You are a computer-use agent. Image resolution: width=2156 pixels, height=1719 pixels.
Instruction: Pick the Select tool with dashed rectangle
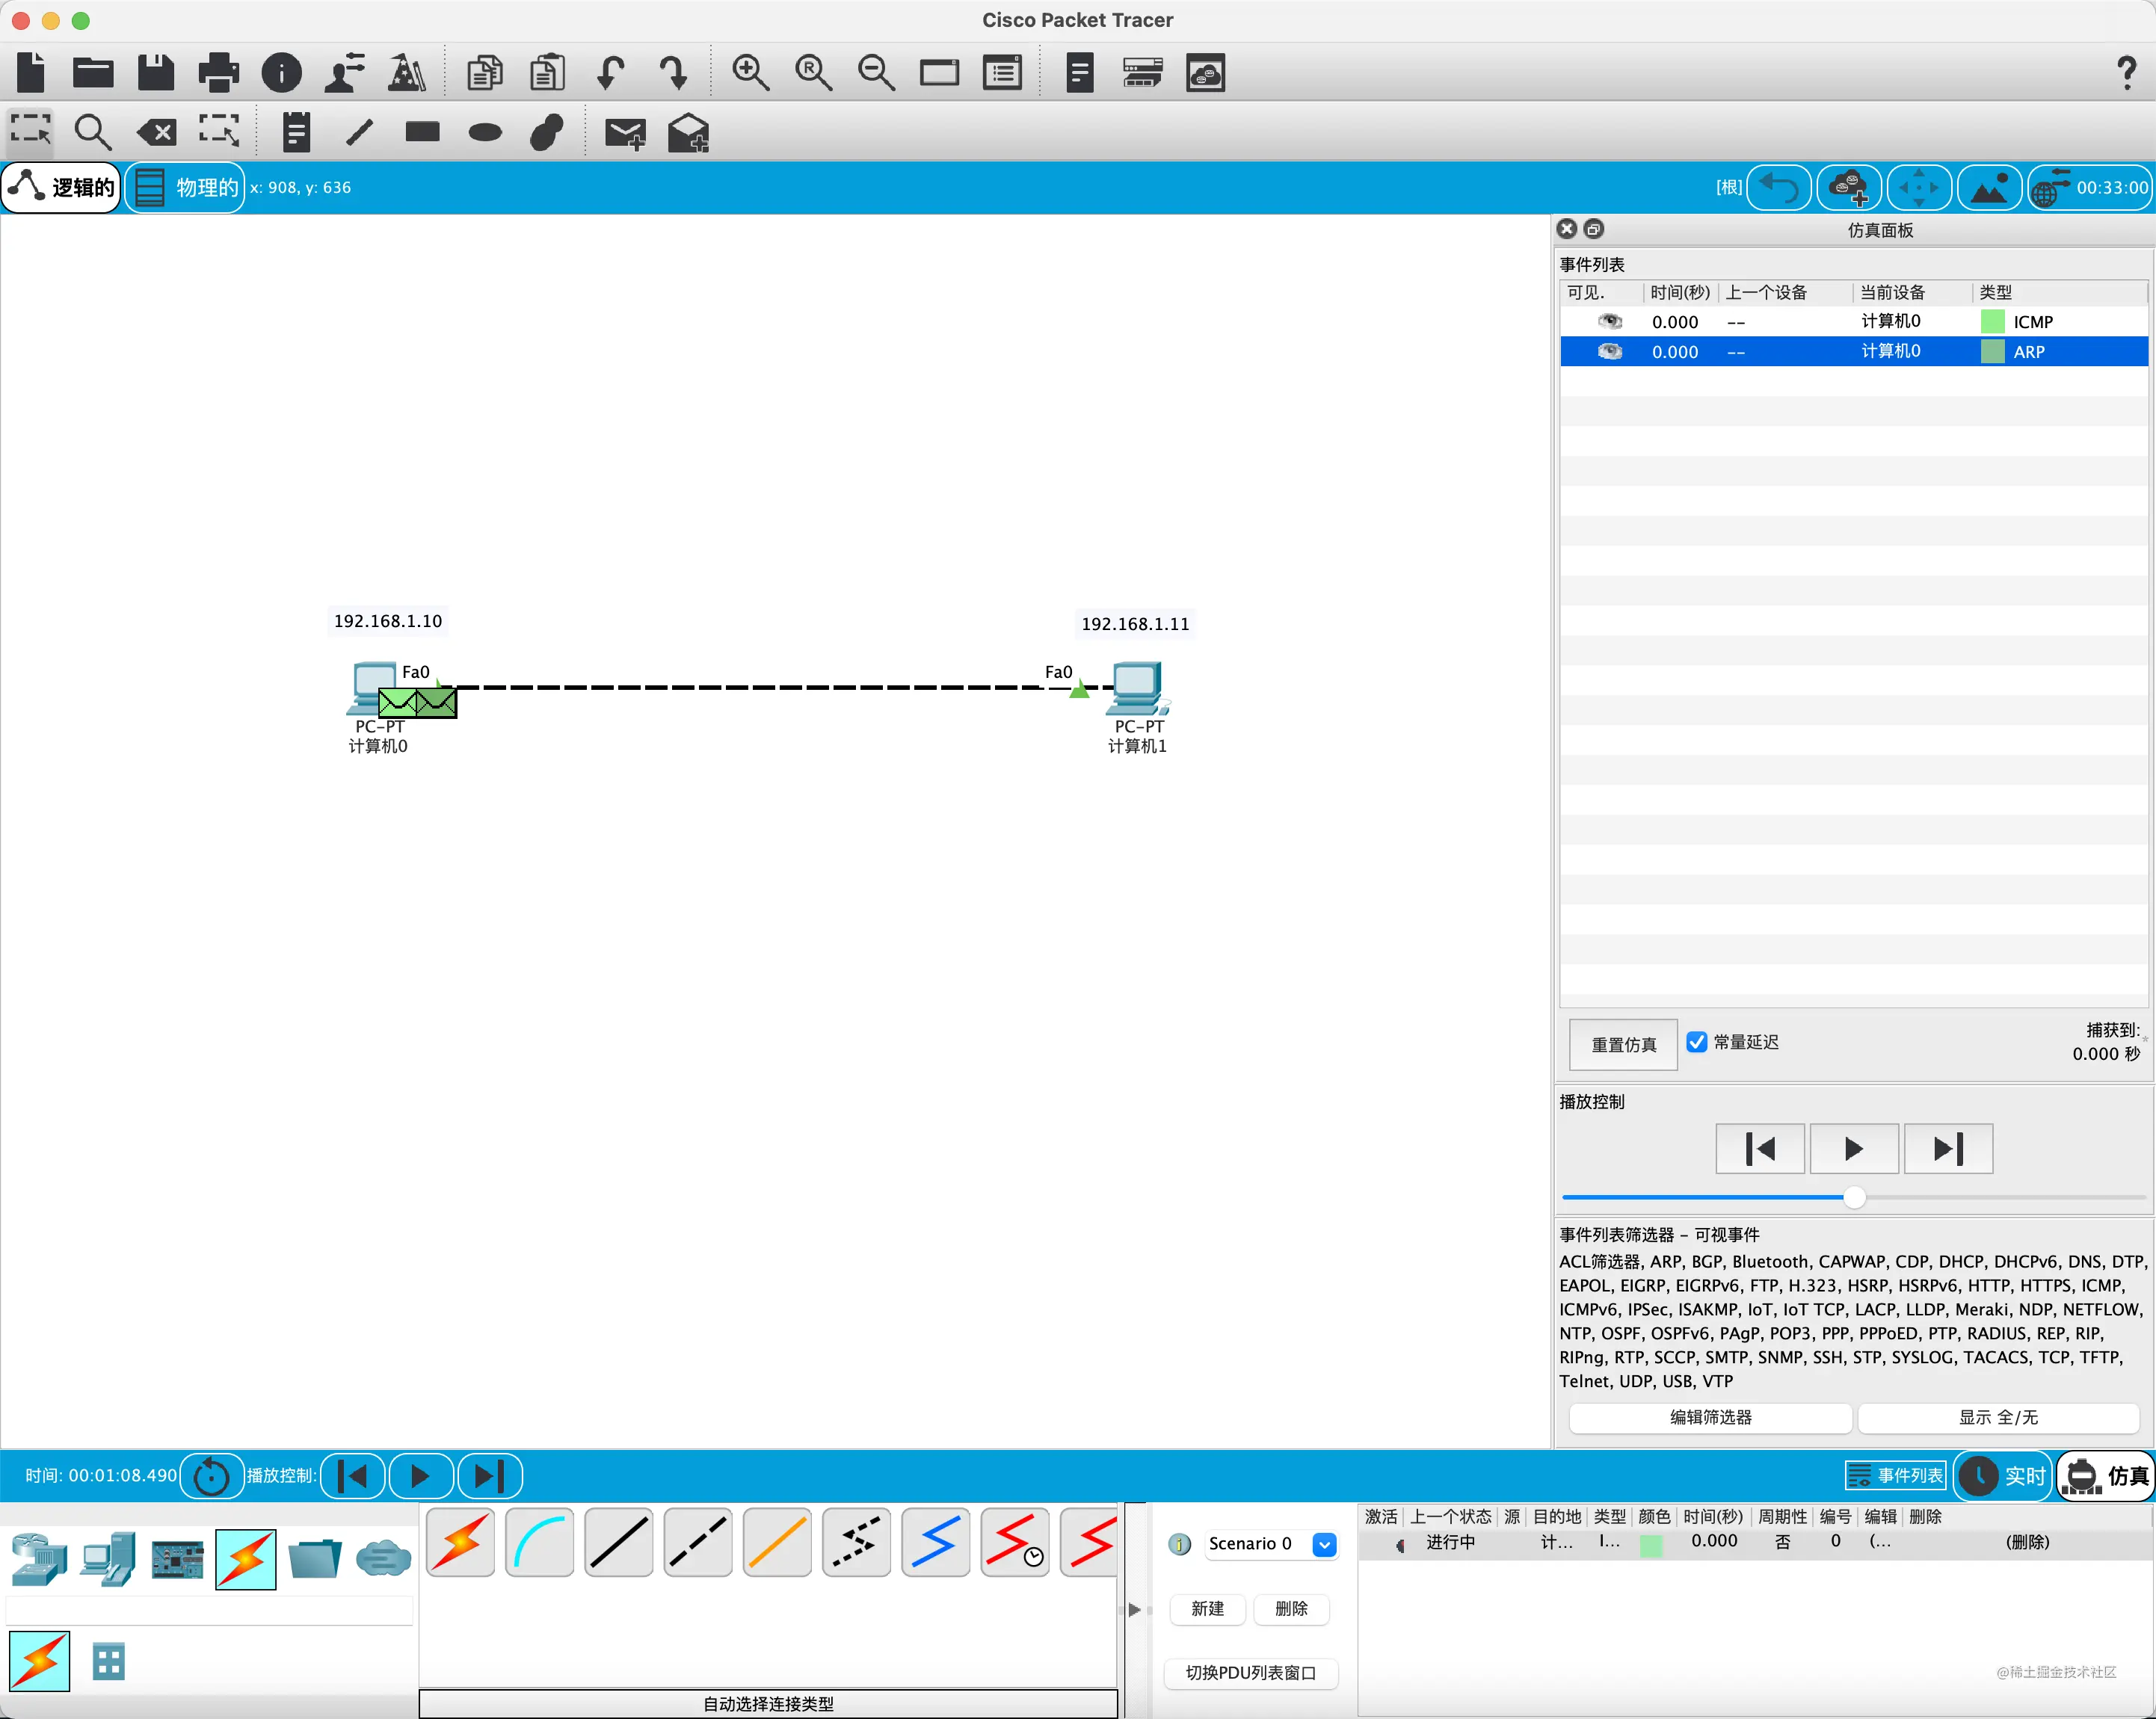[31, 131]
